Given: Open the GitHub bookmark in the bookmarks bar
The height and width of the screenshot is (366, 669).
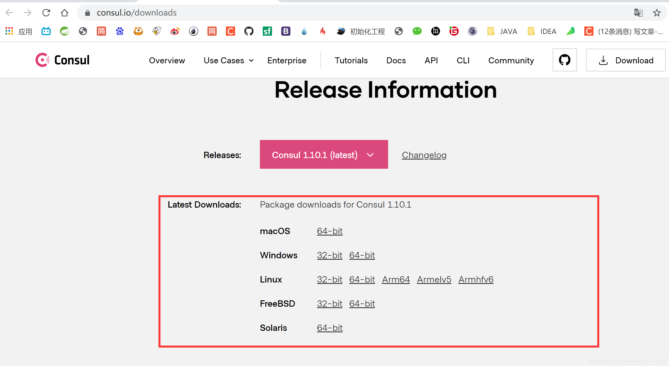Looking at the screenshot, I should [249, 31].
